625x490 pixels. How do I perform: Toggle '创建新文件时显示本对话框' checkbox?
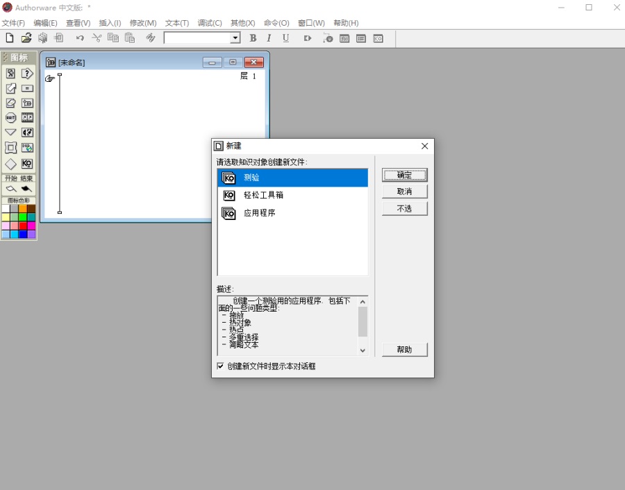tap(220, 366)
